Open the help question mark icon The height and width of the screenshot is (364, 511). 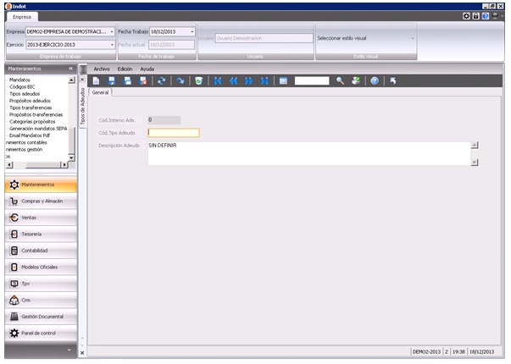(x=374, y=80)
